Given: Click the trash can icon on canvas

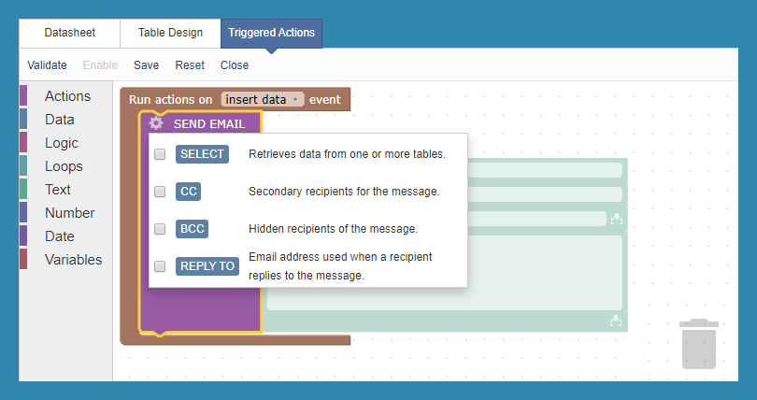Looking at the screenshot, I should click(699, 344).
